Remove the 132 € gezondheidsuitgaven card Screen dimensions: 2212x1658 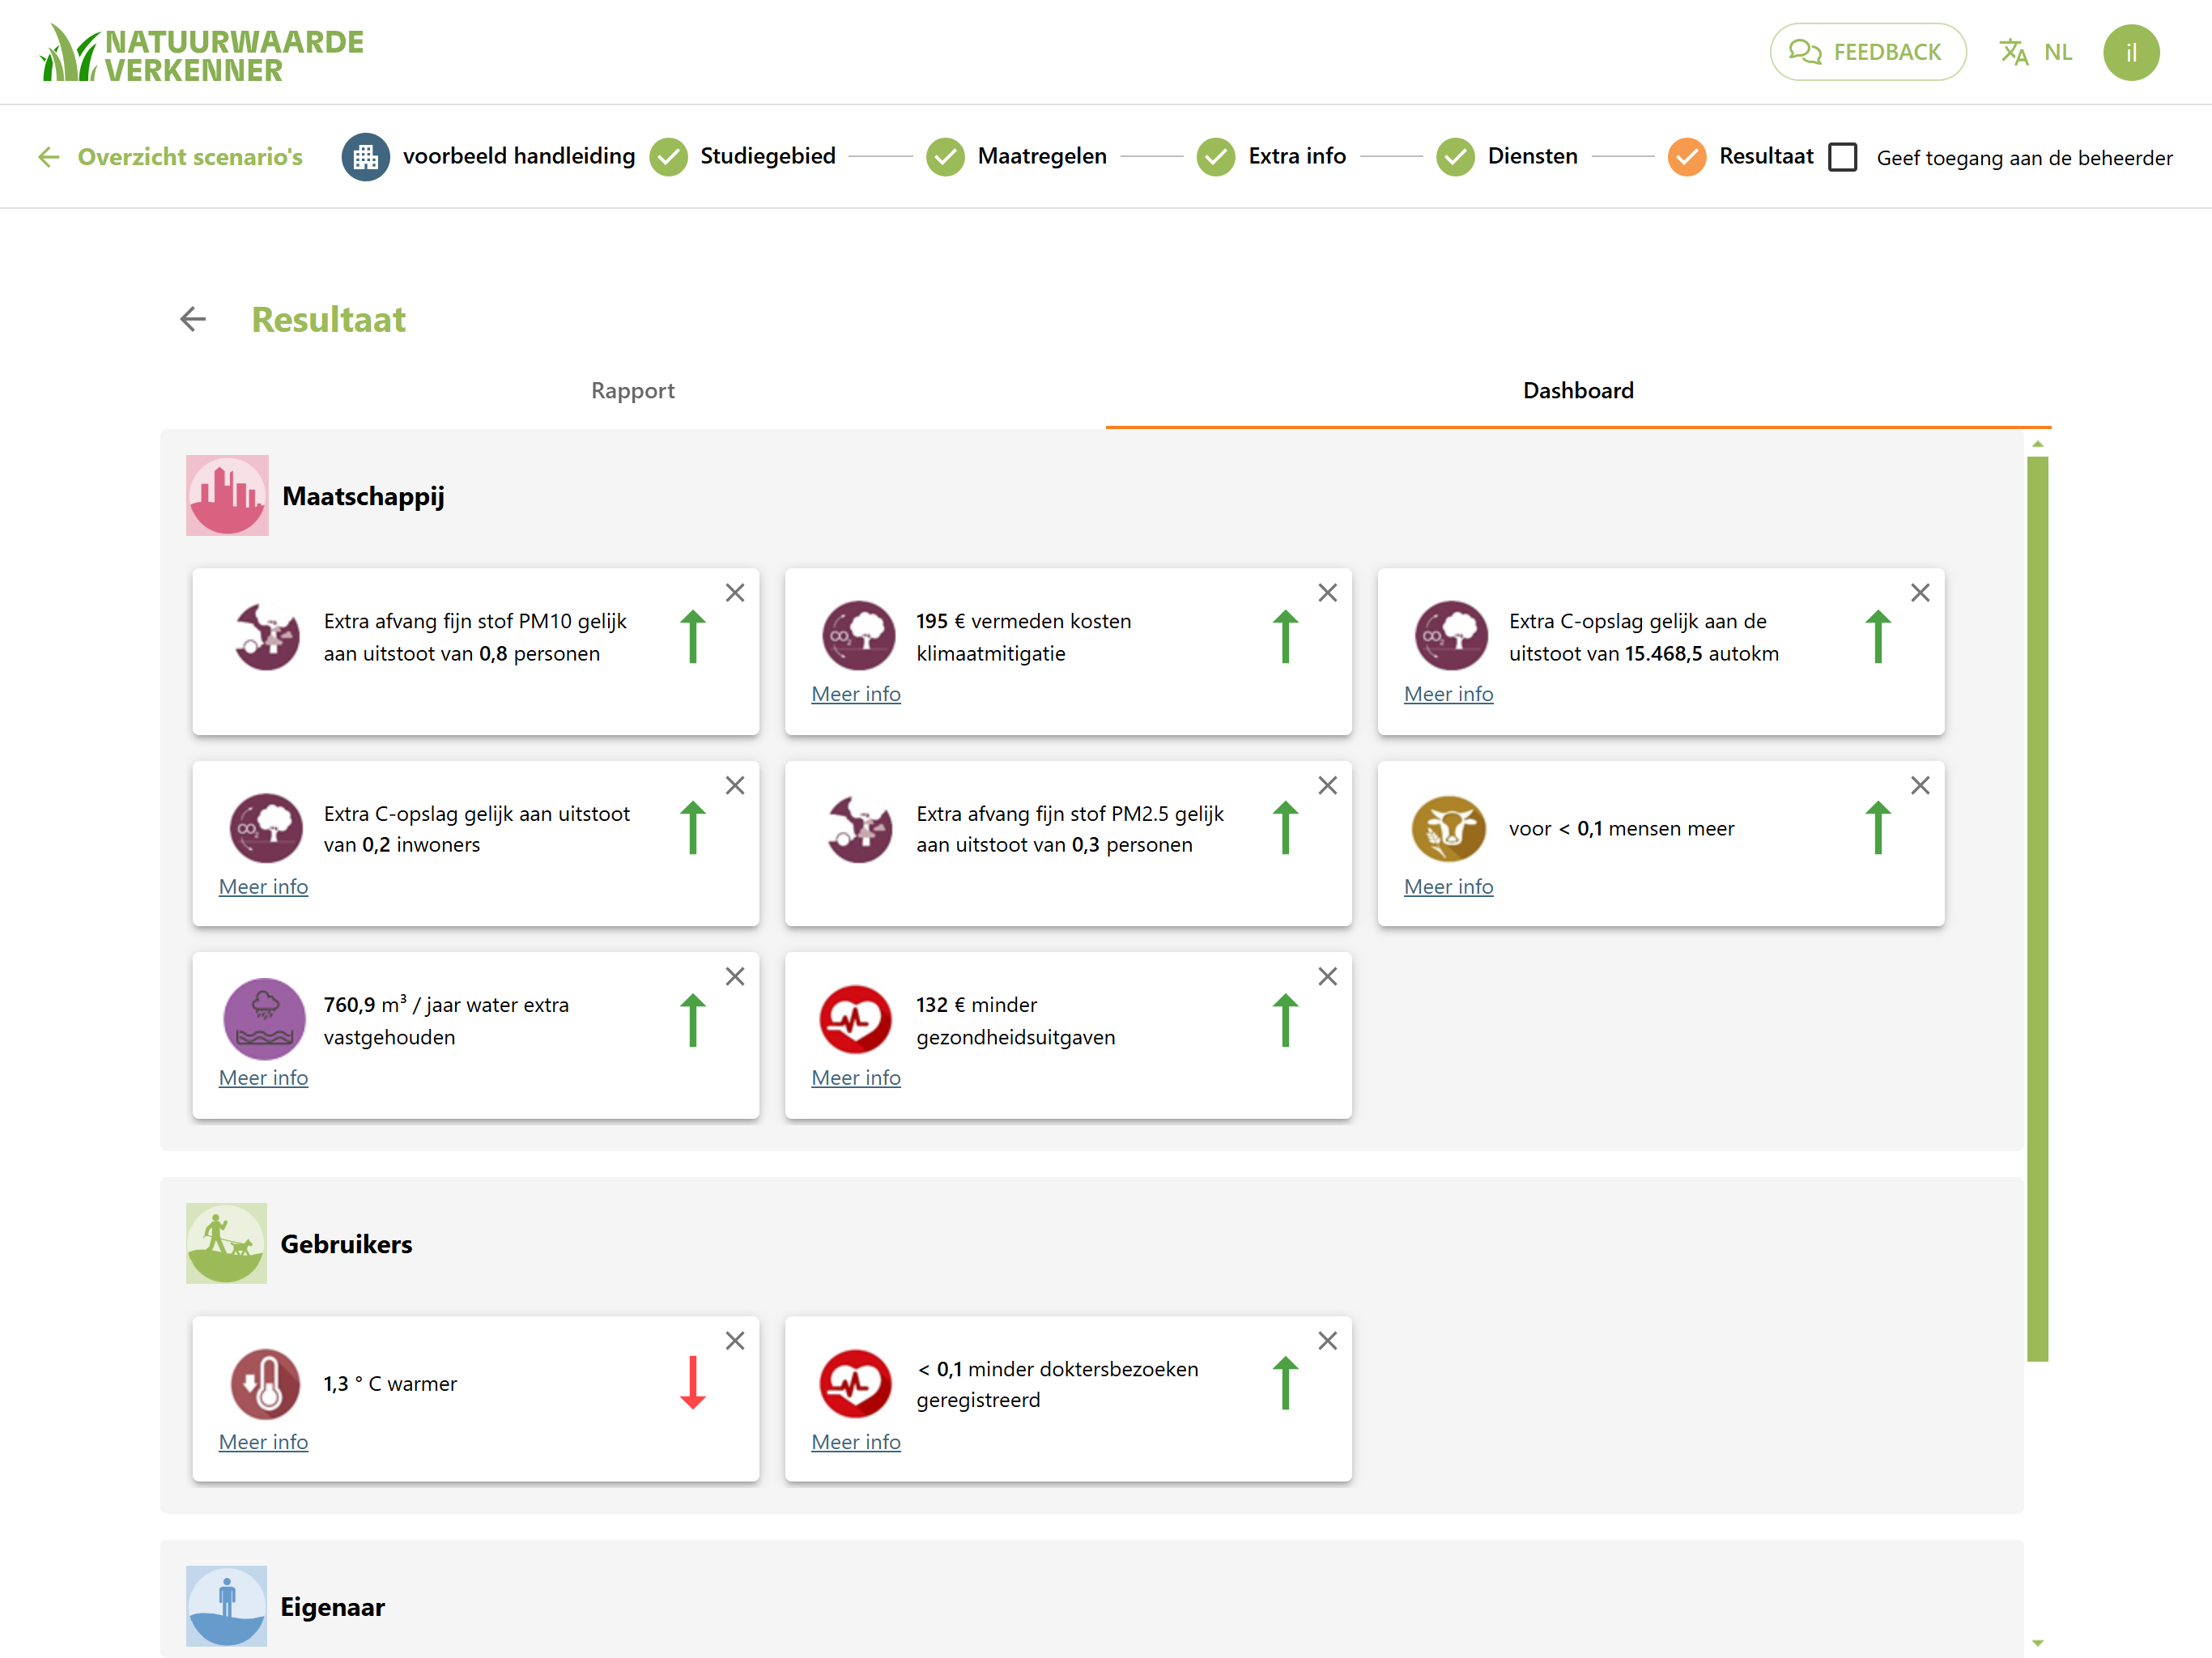(x=1328, y=976)
